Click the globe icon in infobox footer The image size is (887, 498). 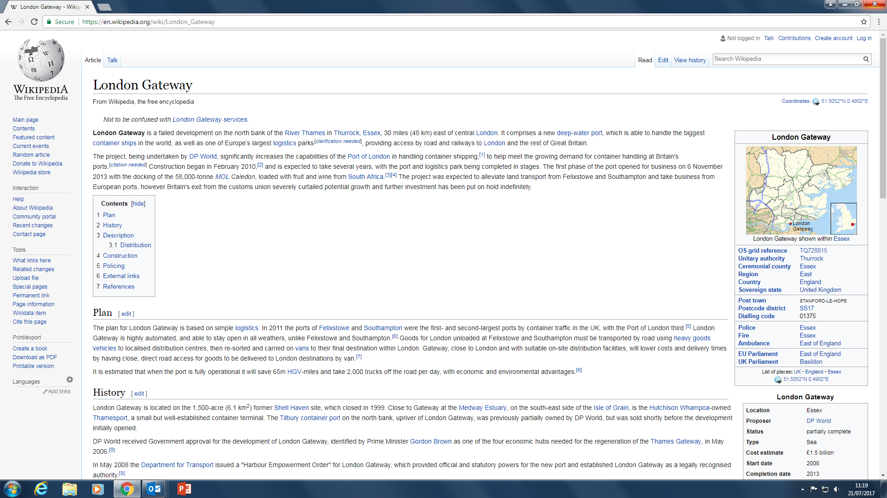pyautogui.click(x=778, y=379)
